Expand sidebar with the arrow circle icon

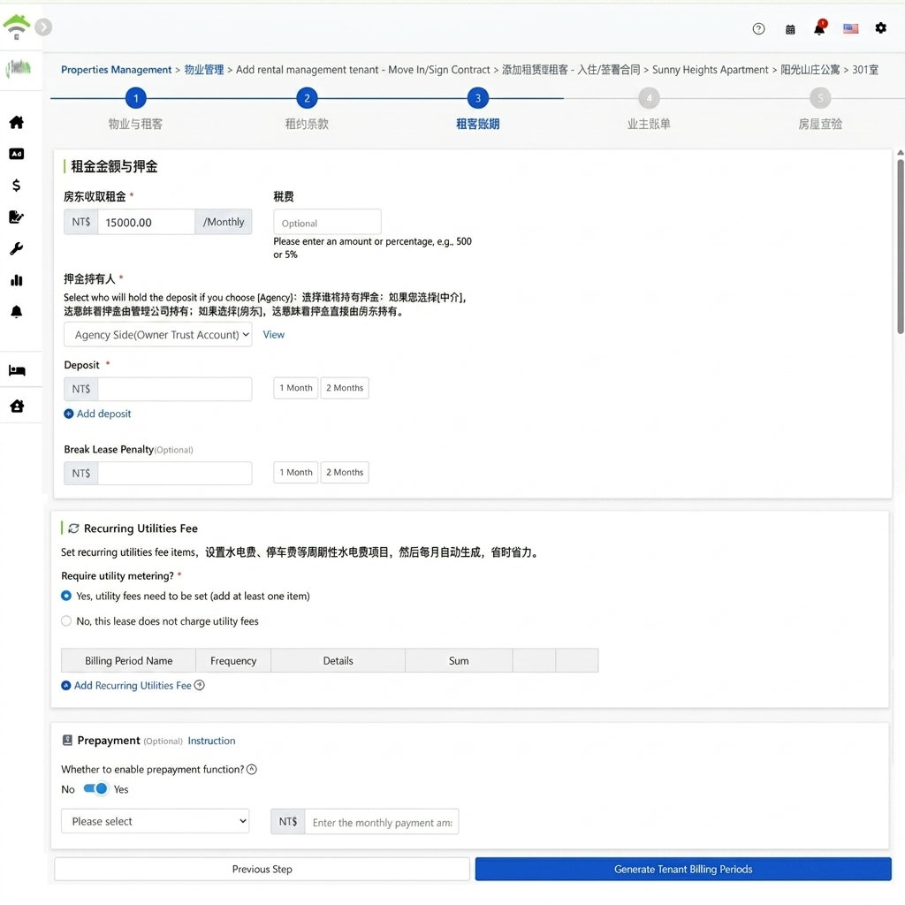pyautogui.click(x=43, y=27)
